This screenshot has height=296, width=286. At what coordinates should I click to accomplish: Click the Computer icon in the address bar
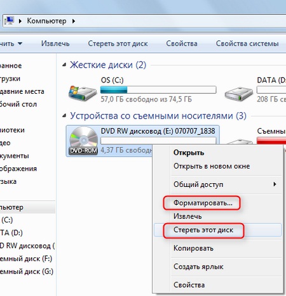[x=10, y=20]
